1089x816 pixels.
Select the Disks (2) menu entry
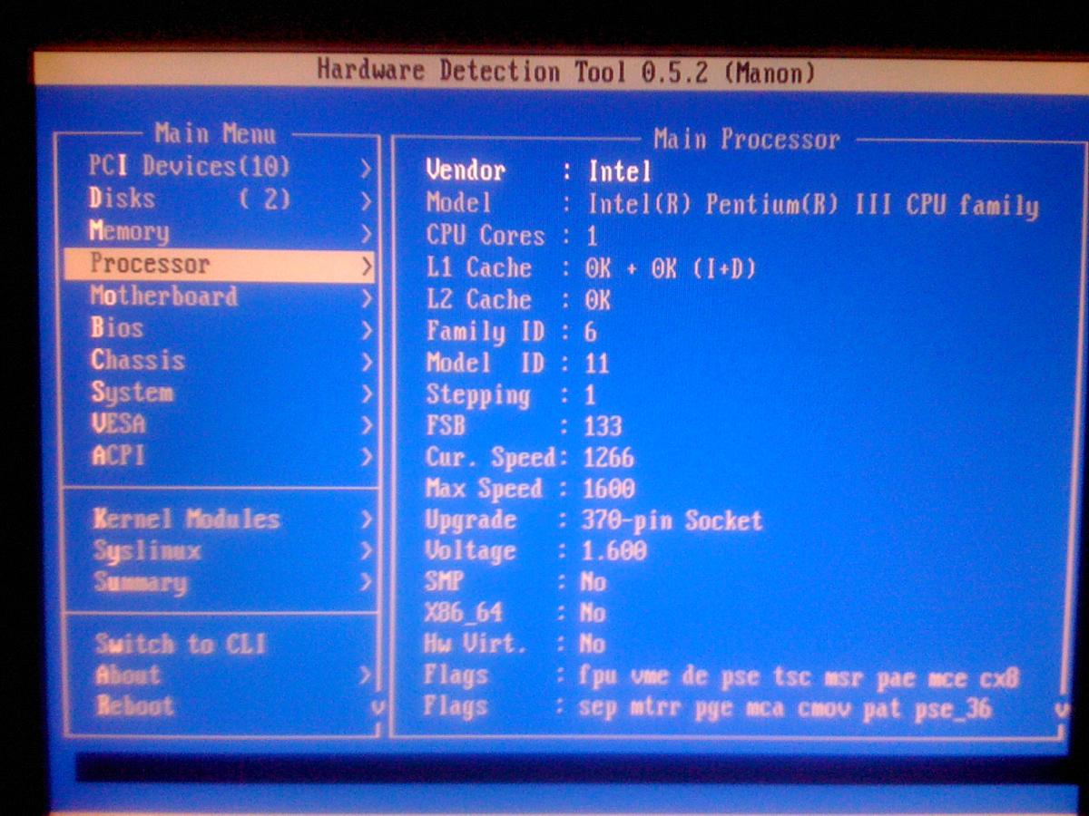point(190,199)
